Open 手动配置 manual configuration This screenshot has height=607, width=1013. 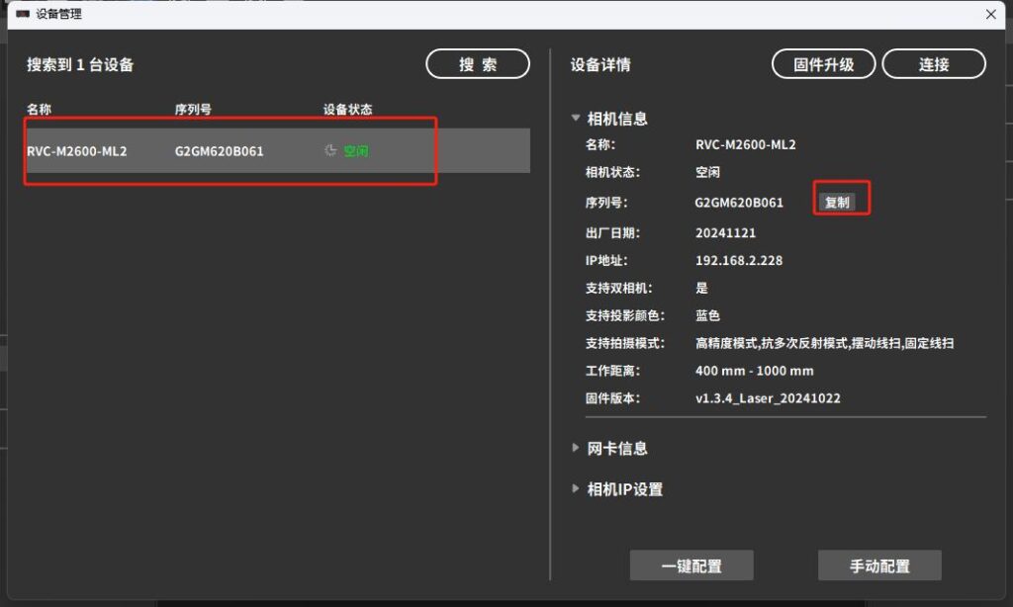[x=879, y=565]
